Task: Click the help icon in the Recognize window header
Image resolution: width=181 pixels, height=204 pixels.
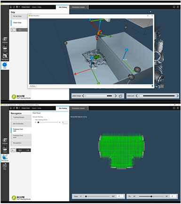Action: point(174,108)
